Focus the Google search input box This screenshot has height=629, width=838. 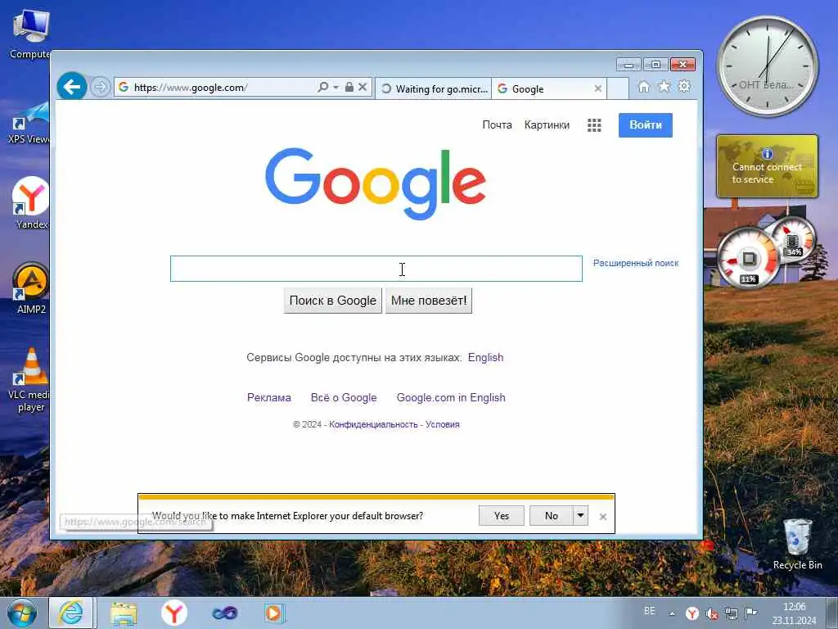[376, 269]
